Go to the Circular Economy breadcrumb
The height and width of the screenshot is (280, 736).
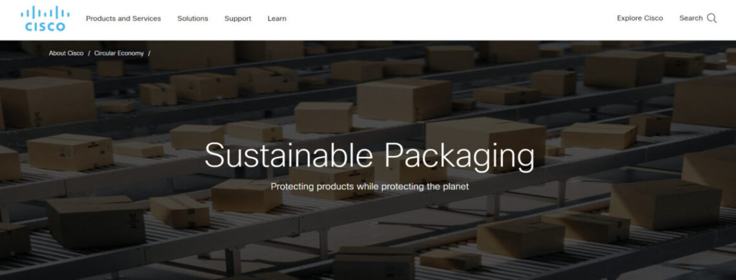tap(119, 53)
